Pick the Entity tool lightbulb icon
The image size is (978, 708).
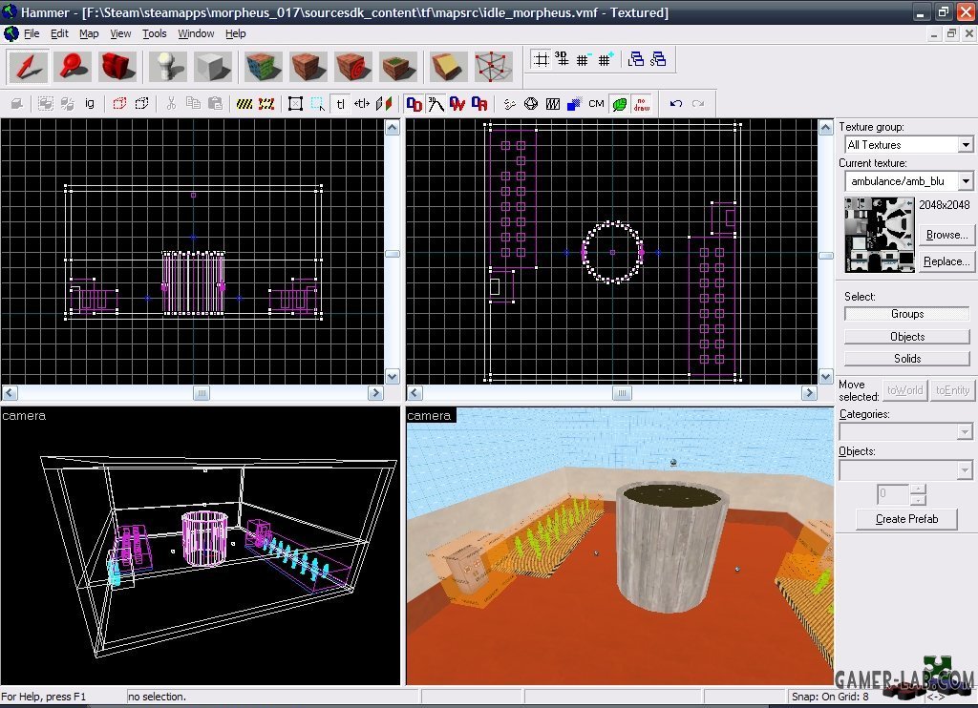coord(168,67)
